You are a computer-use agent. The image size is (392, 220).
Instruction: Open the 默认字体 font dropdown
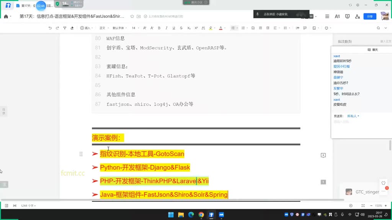(x=119, y=28)
